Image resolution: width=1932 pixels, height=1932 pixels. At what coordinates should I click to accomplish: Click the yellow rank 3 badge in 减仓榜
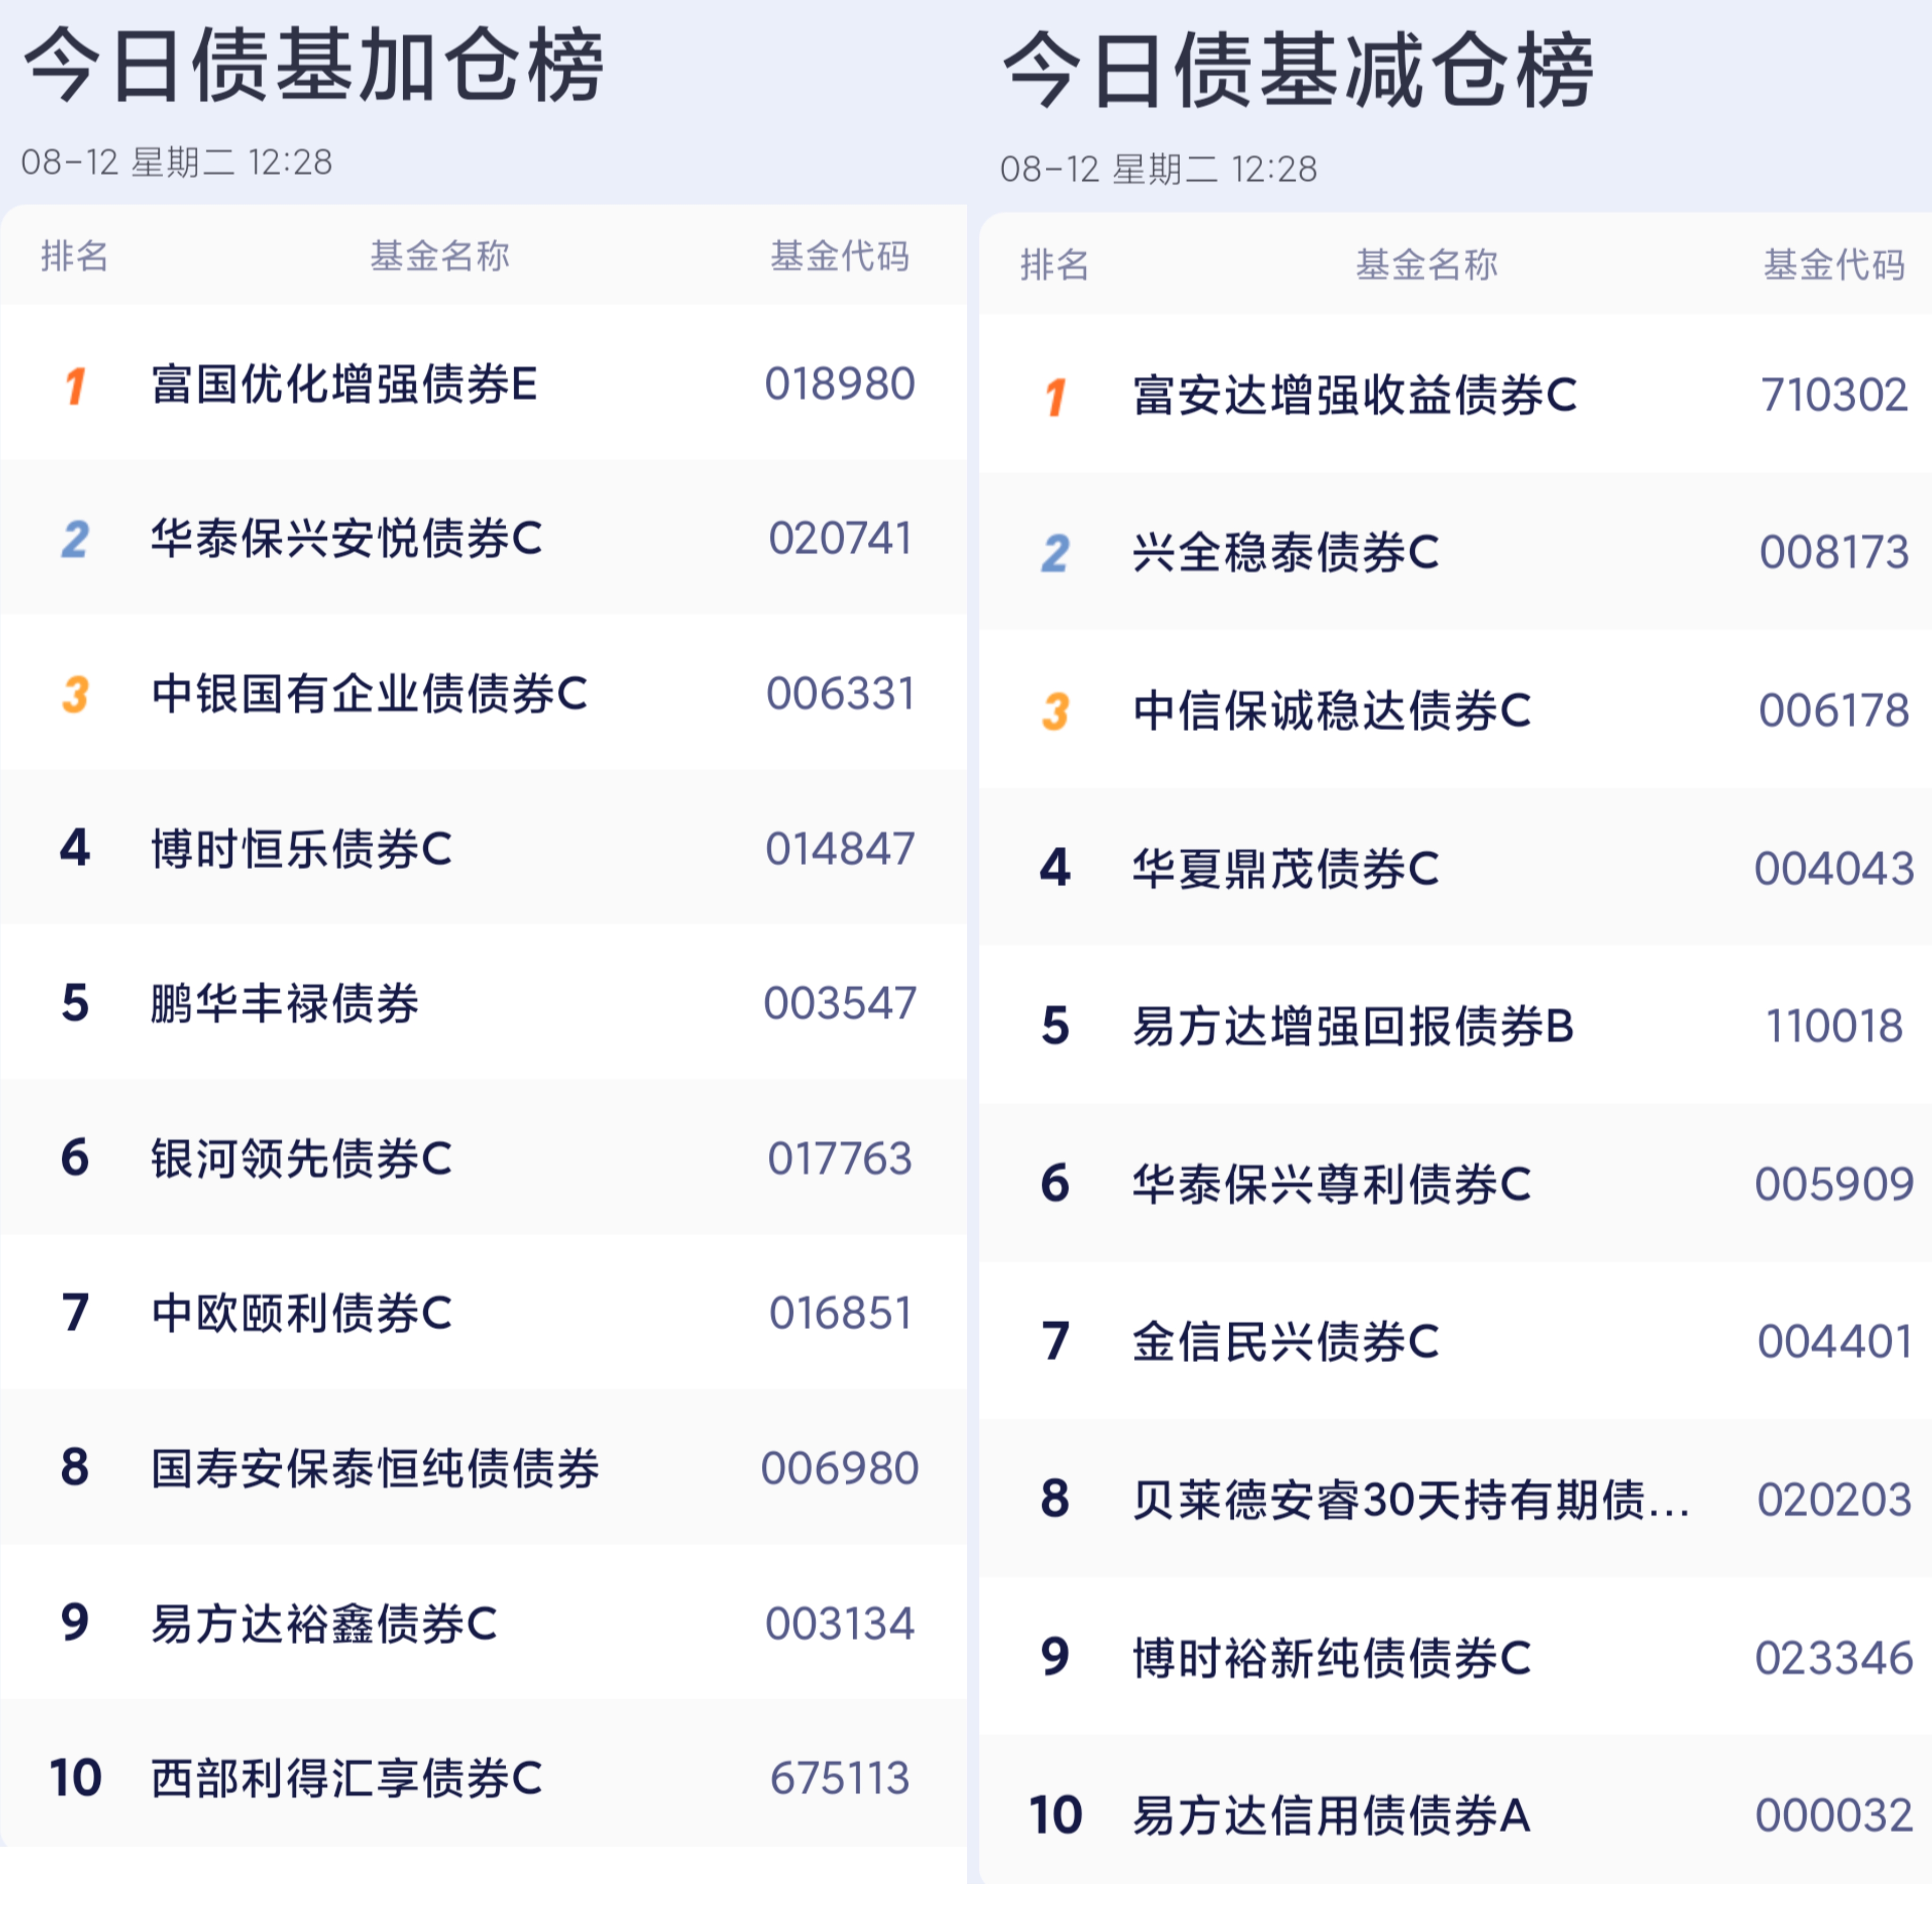1056,711
